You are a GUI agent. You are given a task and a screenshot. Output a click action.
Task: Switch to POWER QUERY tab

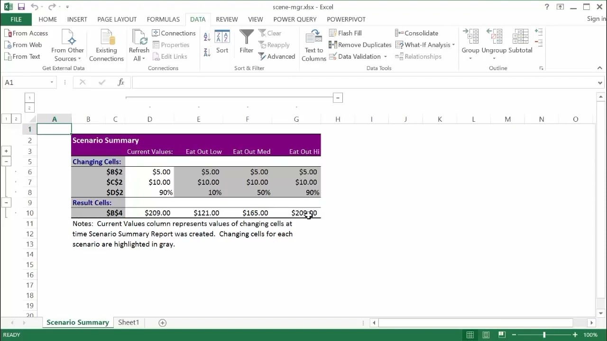point(294,19)
